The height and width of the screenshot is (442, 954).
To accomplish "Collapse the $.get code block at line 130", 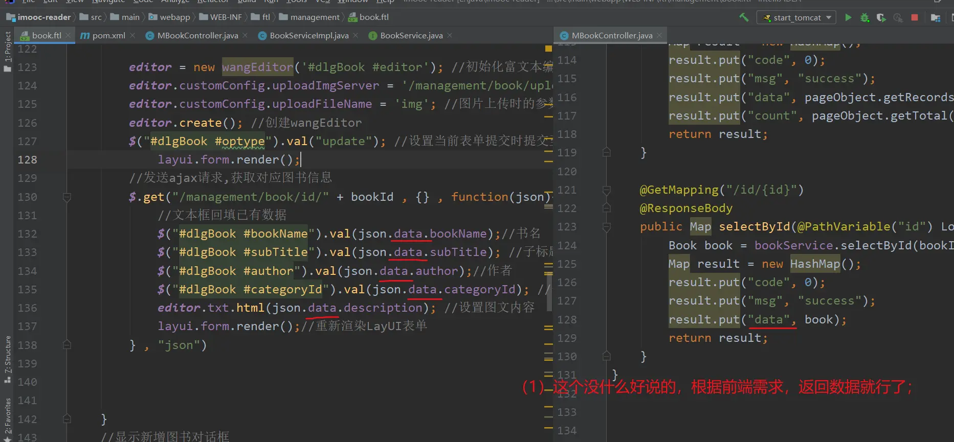I will [66, 197].
